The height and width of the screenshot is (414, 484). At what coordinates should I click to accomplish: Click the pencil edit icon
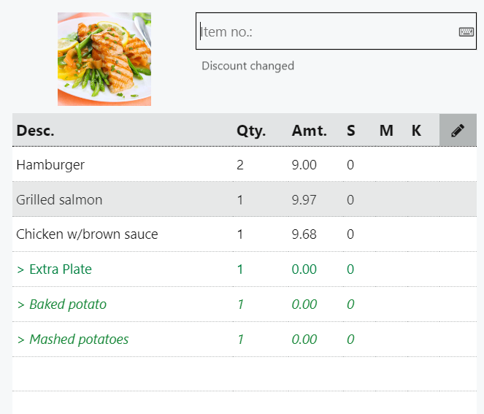(458, 131)
